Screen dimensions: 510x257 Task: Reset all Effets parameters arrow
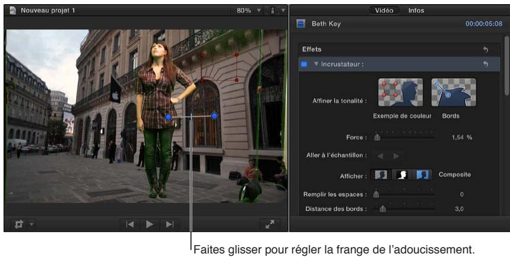point(485,49)
